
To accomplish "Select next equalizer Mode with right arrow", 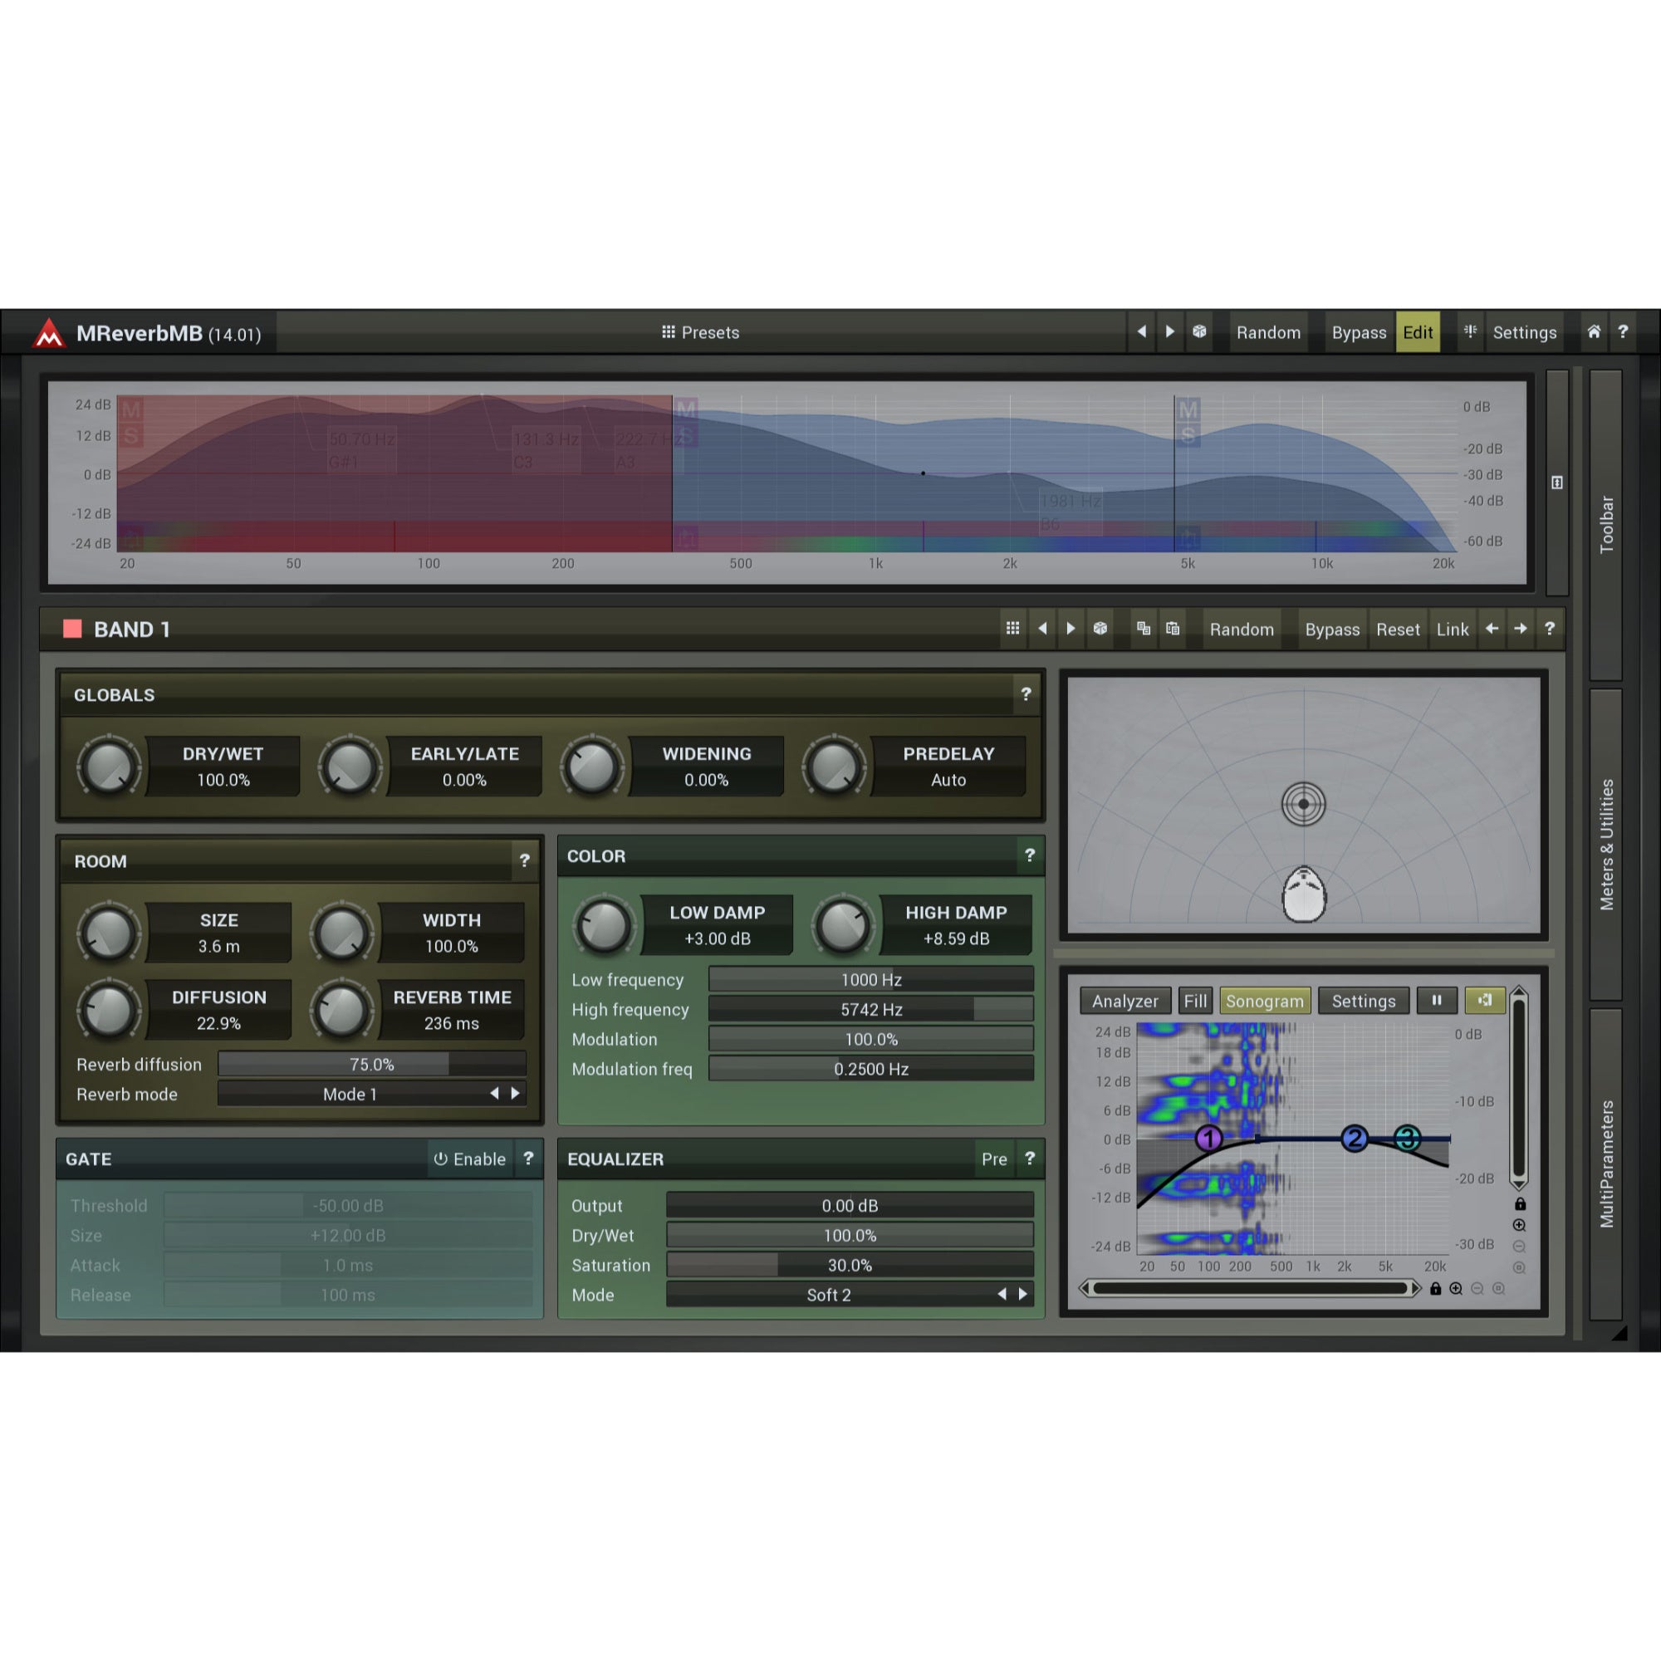I will [1023, 1294].
